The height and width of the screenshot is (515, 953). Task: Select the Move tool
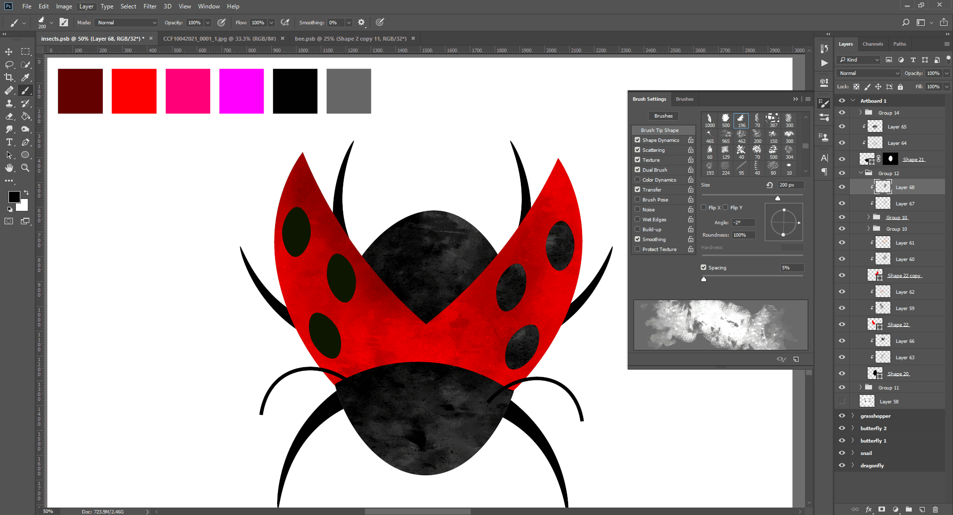click(x=9, y=52)
